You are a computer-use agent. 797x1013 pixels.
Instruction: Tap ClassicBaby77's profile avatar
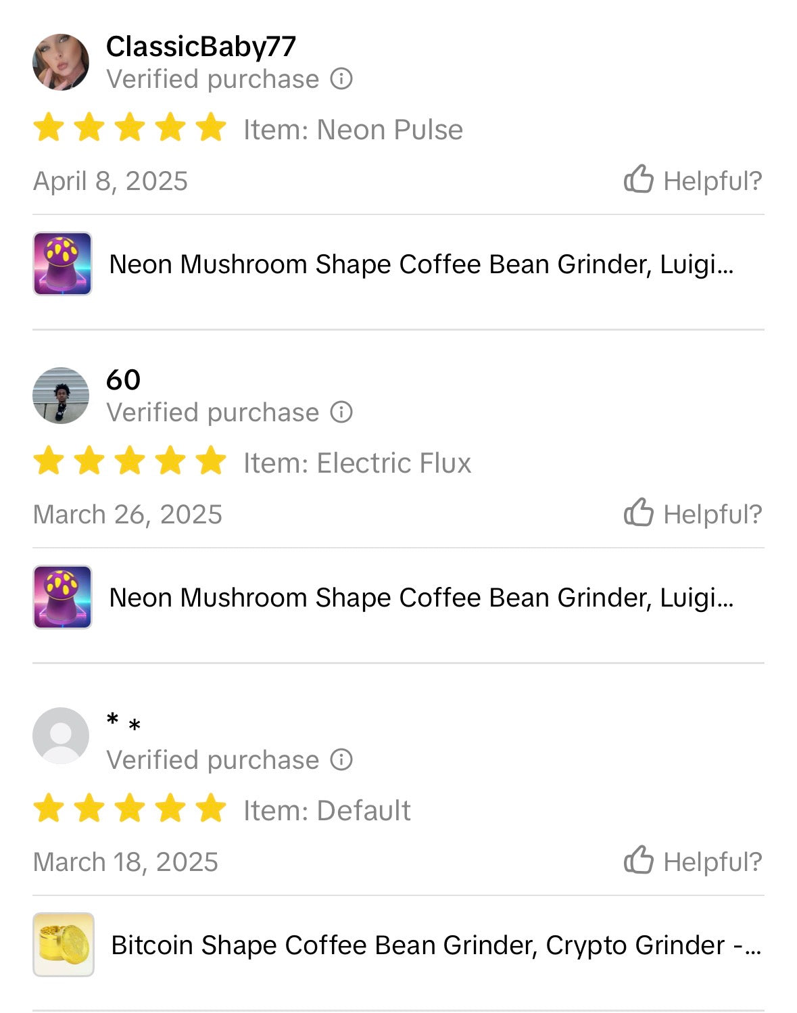[x=61, y=62]
